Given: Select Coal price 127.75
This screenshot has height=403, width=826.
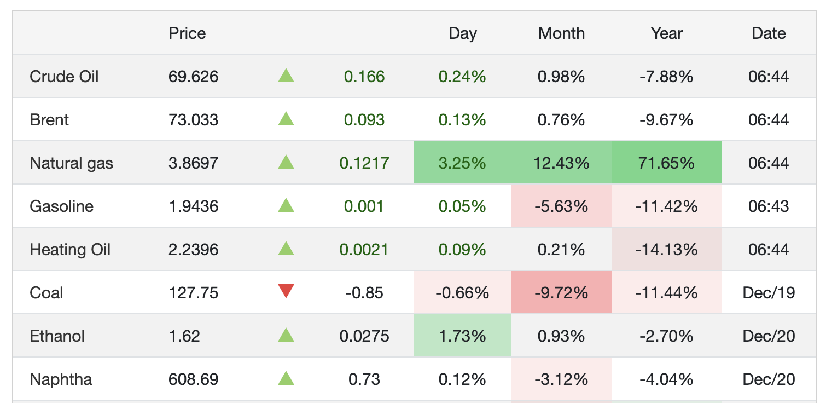Looking at the screenshot, I should click(193, 292).
